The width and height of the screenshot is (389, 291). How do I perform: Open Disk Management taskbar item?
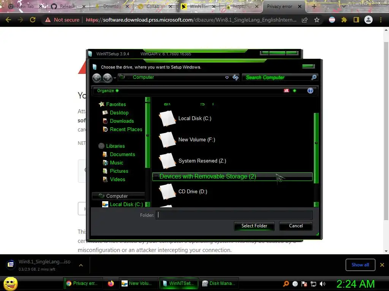[x=219, y=283]
